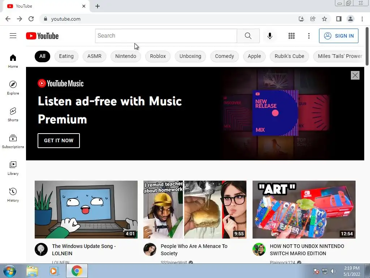Open File Explorer from taskbar

(x=32, y=271)
